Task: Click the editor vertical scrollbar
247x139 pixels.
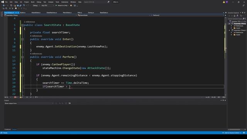Action: pos(225,56)
